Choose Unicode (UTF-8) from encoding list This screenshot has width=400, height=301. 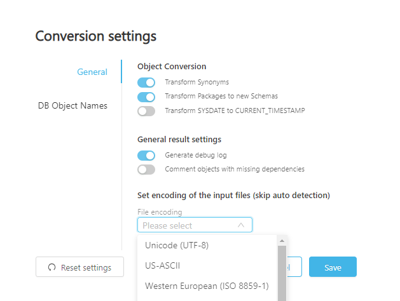tap(177, 245)
